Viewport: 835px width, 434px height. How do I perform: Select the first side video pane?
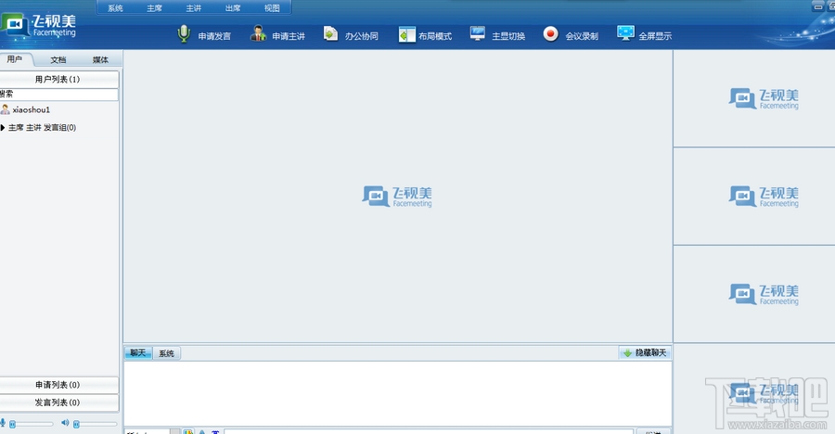point(754,98)
